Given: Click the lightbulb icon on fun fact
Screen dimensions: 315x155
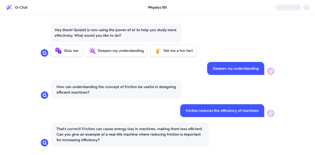Looking at the screenshot, I should 158,51.
